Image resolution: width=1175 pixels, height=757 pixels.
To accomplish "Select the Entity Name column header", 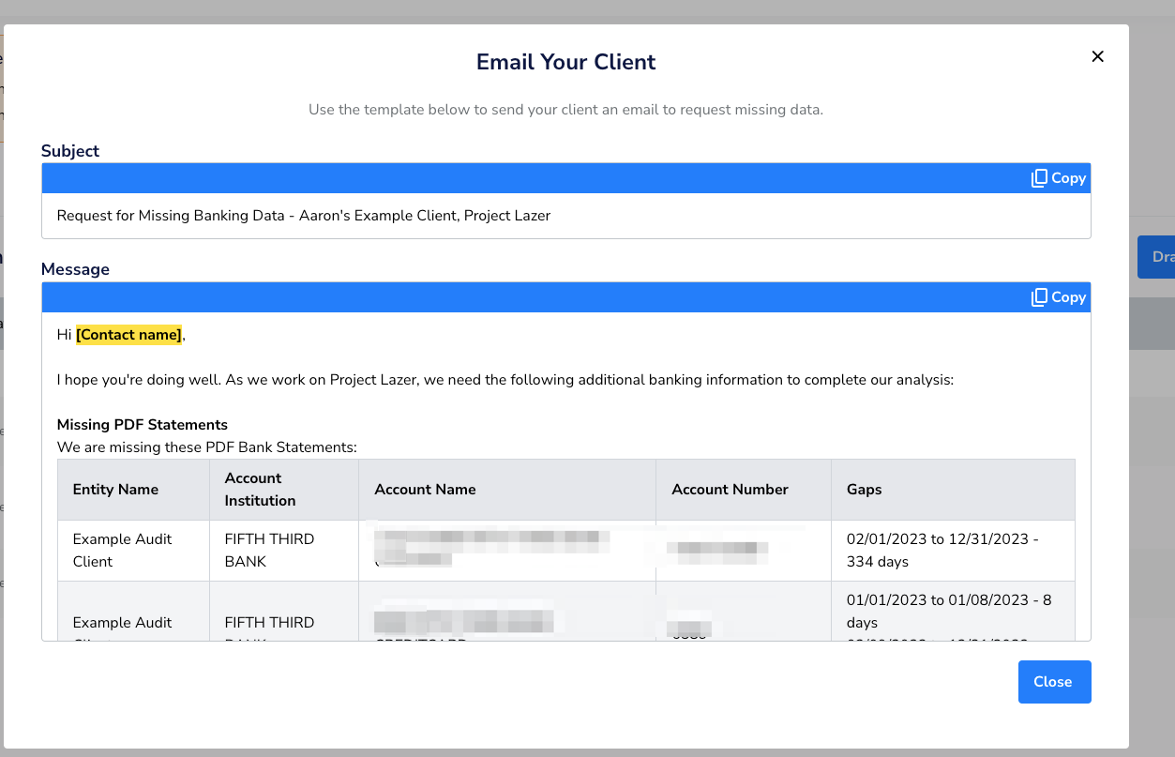I will point(134,490).
